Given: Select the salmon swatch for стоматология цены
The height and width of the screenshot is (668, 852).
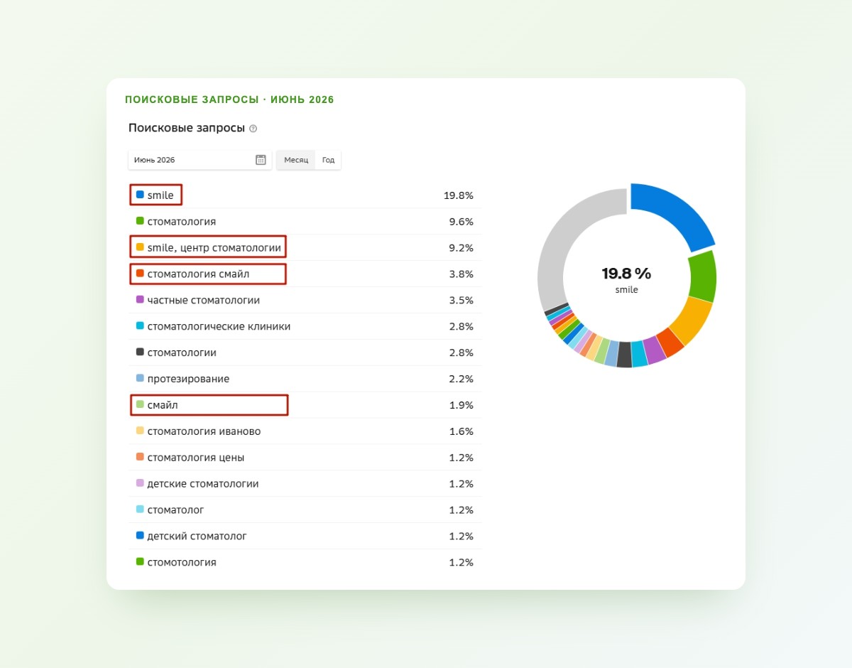Looking at the screenshot, I should click(140, 458).
